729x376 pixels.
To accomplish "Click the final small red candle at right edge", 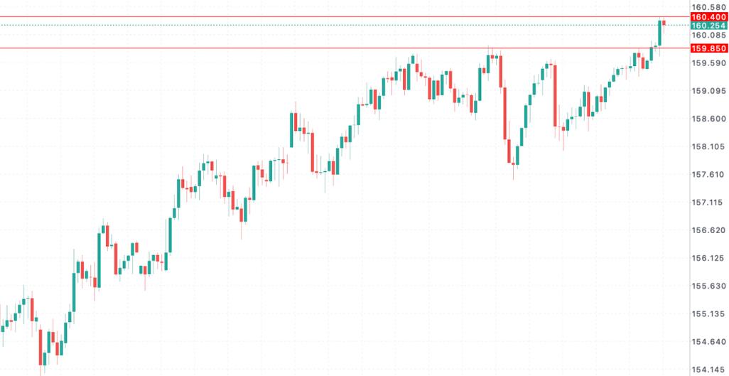I will coord(664,23).
